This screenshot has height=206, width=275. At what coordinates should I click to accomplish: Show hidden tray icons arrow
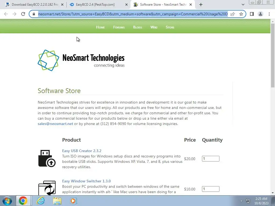[241, 201]
